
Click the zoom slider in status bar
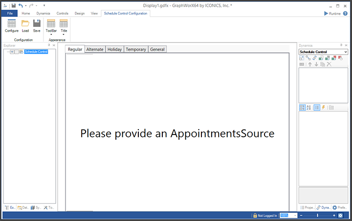[317, 215]
